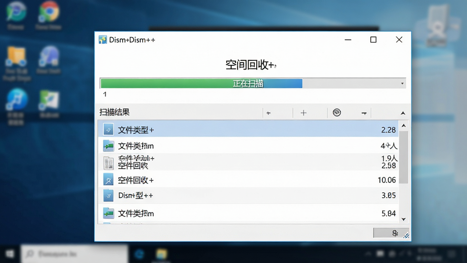
Task: Click the green 正在扫描 progress bar
Action: (x=201, y=84)
